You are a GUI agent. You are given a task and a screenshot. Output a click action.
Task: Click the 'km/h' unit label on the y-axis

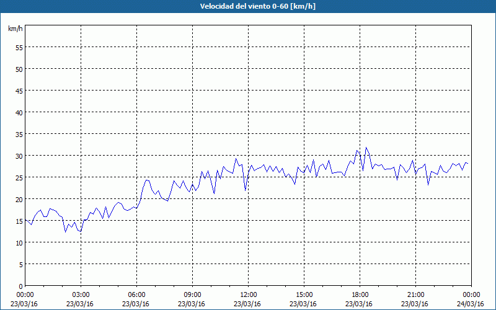click(x=15, y=29)
